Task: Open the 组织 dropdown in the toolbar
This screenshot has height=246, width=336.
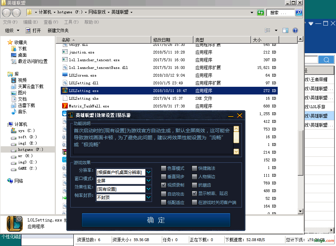Action: point(12,30)
